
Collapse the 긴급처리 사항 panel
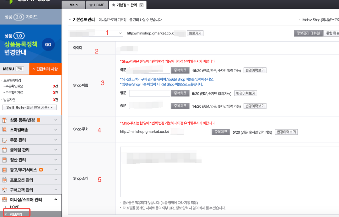pos(45,69)
